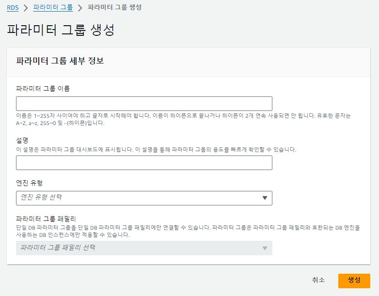
Task: Click the 파라미터 그룹 이름 label
Action: pyautogui.click(x=43, y=89)
